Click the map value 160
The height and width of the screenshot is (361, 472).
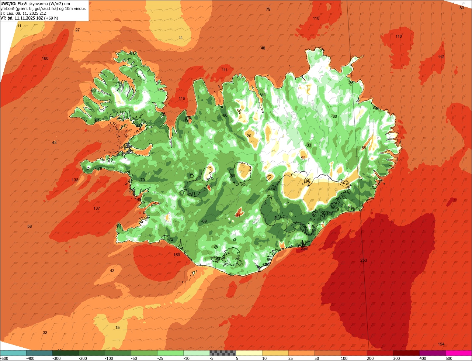point(45,59)
